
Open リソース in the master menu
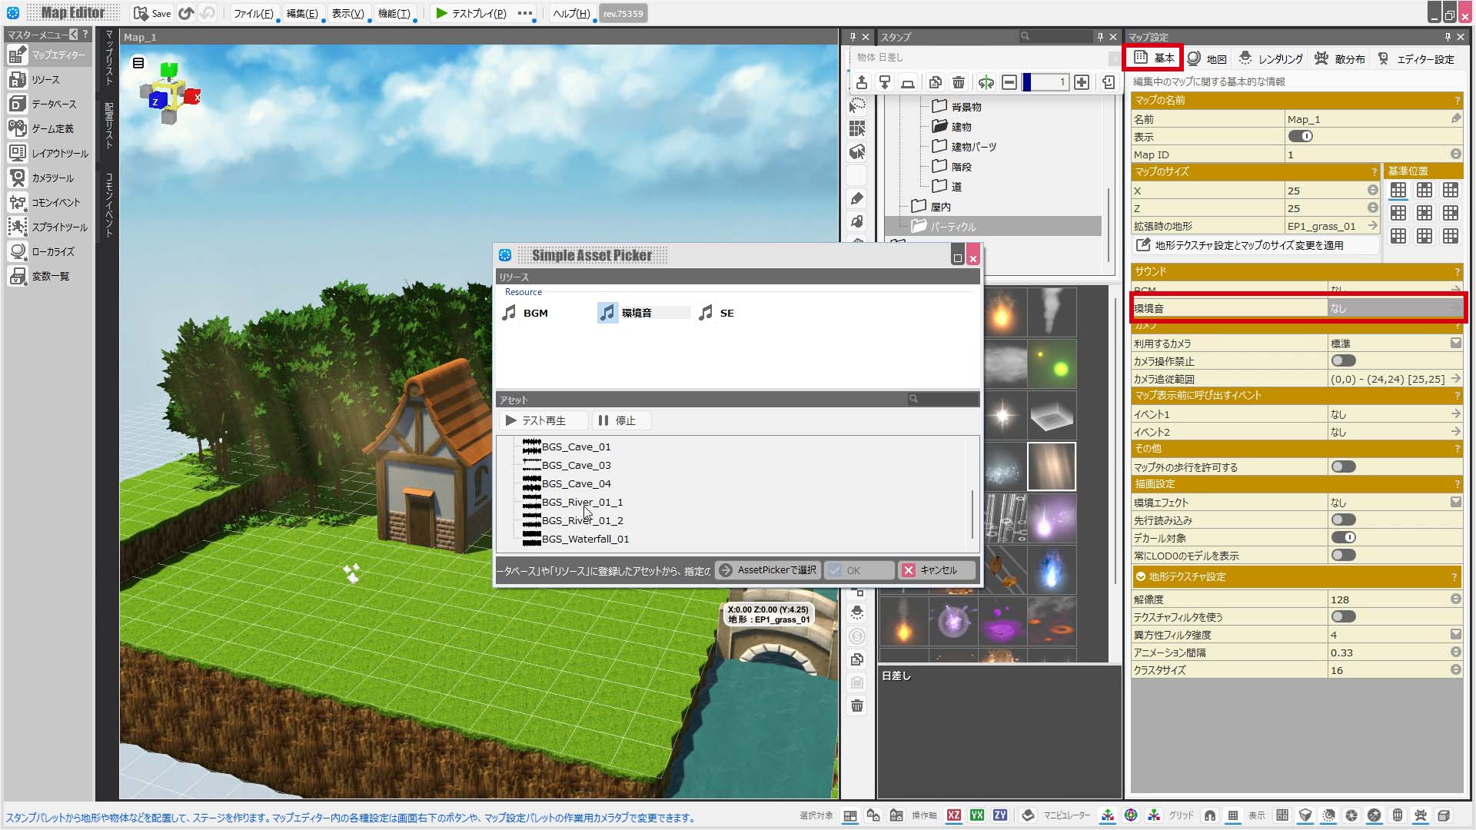(x=48, y=80)
